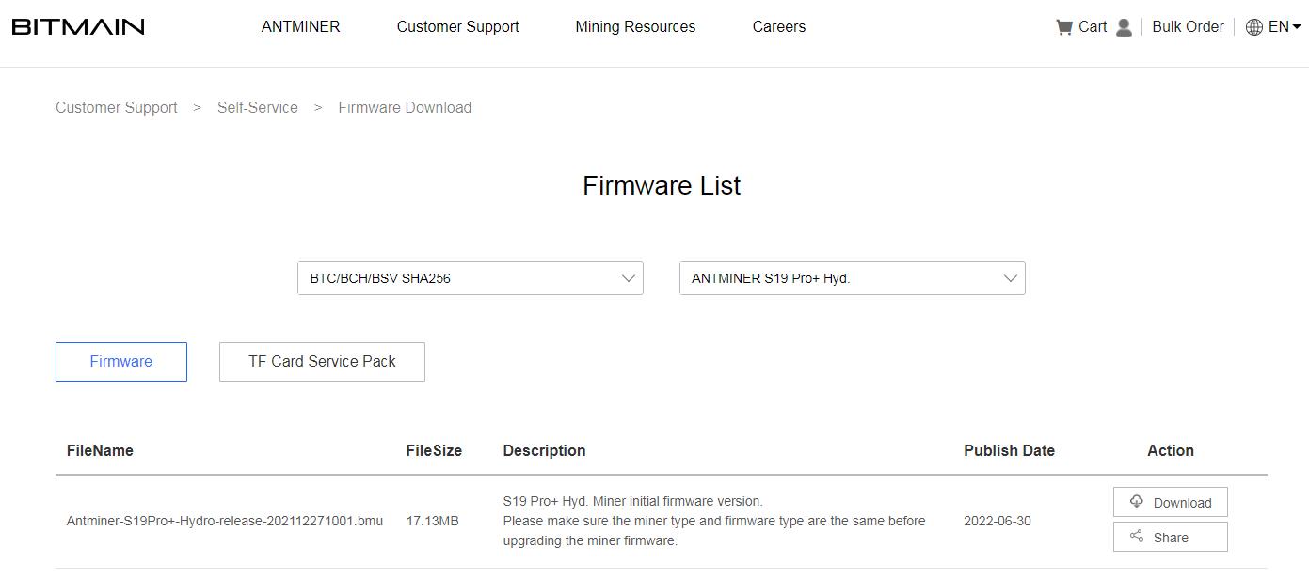Expand the EN language dropdown arrow
The height and width of the screenshot is (579, 1309).
tap(1297, 27)
